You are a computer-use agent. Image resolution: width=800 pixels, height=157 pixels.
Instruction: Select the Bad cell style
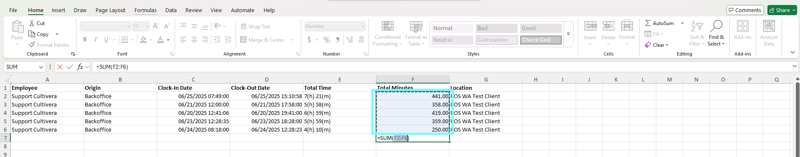point(497,28)
